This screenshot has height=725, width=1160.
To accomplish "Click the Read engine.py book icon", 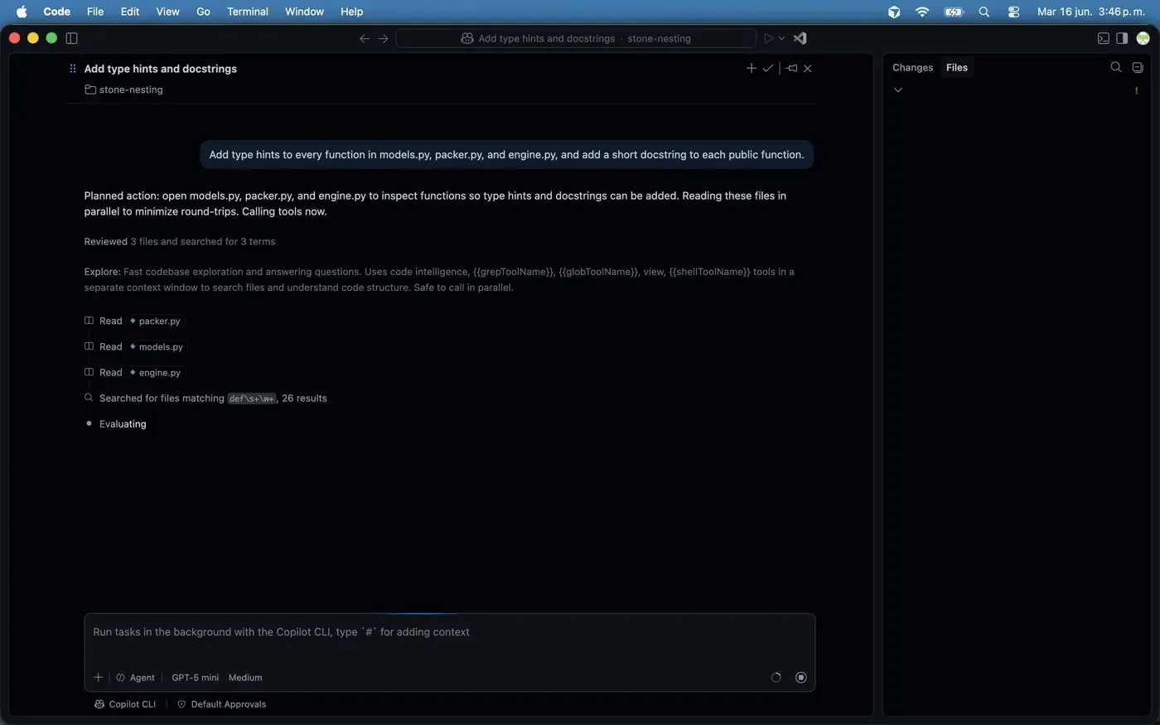I will 89,372.
